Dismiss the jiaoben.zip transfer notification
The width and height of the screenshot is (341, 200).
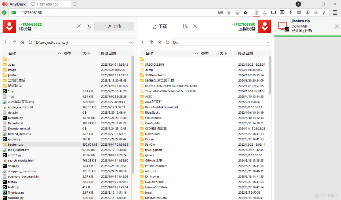click(x=337, y=26)
